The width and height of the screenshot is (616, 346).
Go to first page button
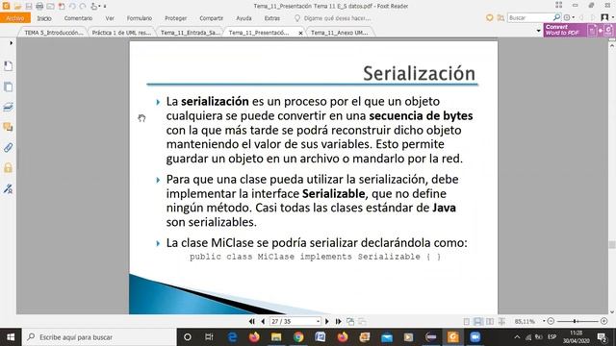click(x=251, y=321)
